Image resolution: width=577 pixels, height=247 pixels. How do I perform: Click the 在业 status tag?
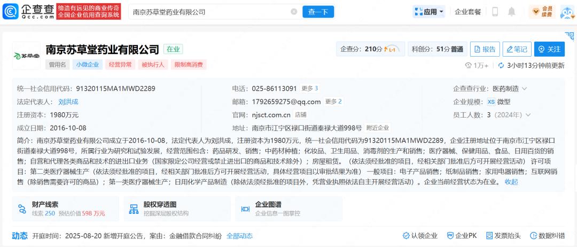(173, 49)
